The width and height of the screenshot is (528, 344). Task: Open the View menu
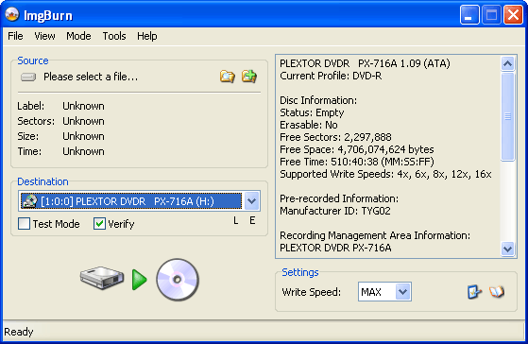click(x=44, y=36)
